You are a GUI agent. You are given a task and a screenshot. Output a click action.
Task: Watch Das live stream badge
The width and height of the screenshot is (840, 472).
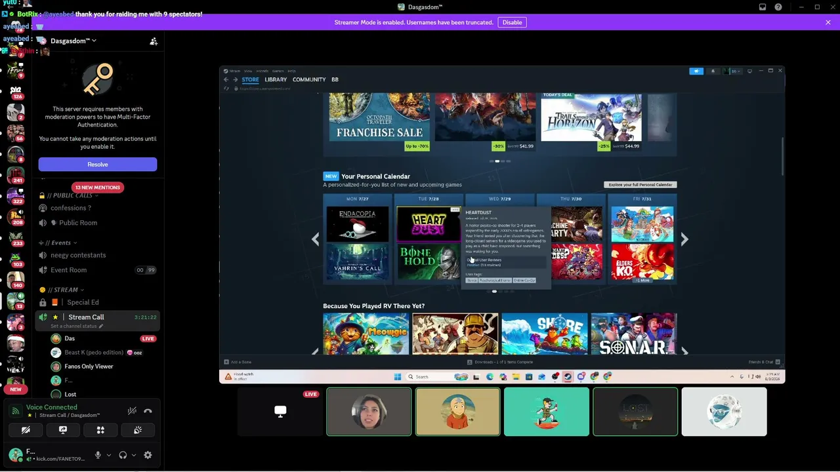coord(148,339)
